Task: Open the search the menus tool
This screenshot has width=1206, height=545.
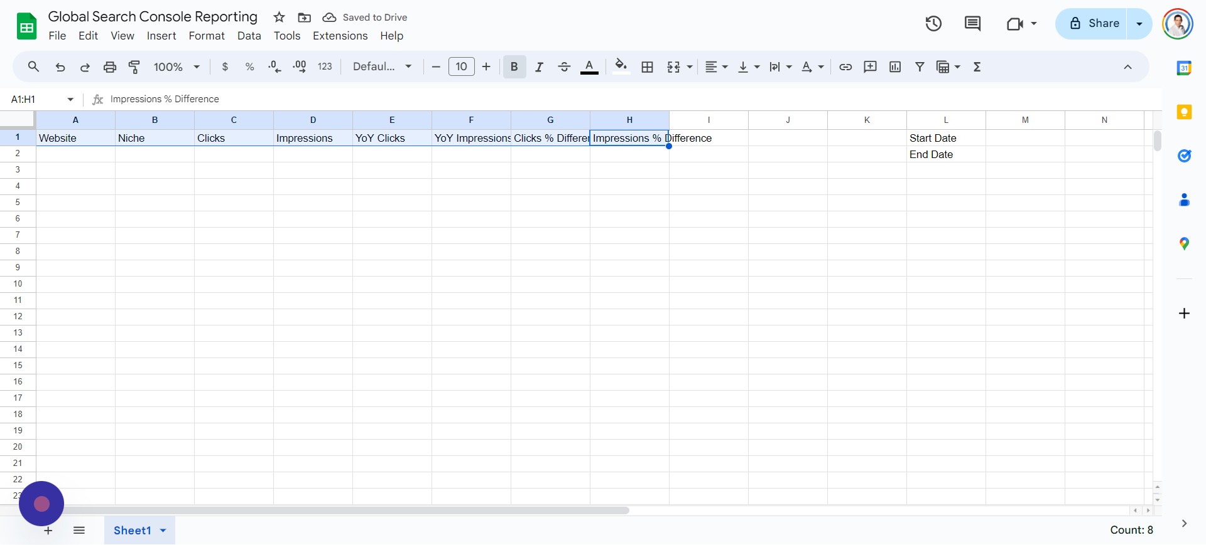Action: [x=34, y=66]
